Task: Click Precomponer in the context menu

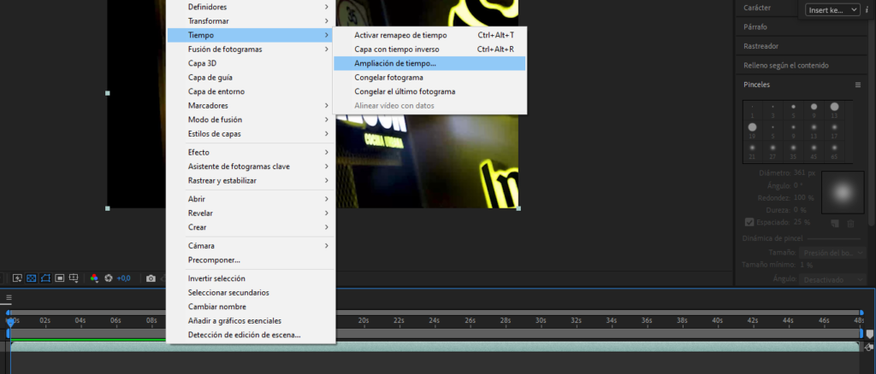Action: [214, 260]
